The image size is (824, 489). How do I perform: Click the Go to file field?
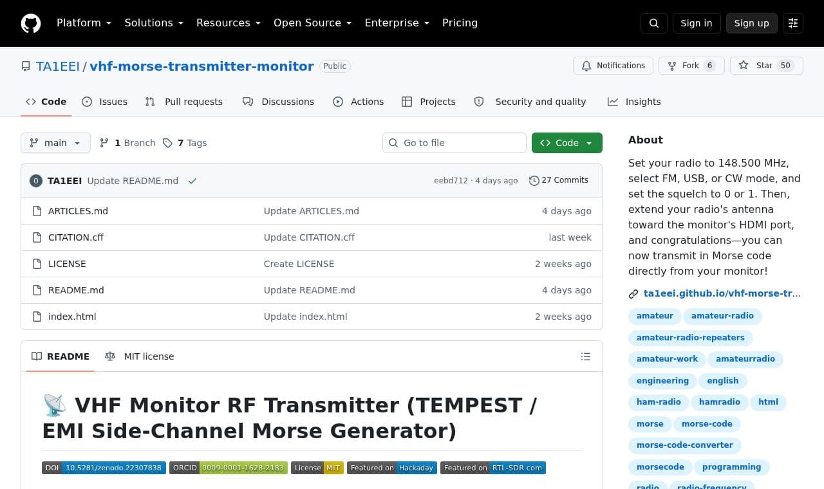pos(454,143)
